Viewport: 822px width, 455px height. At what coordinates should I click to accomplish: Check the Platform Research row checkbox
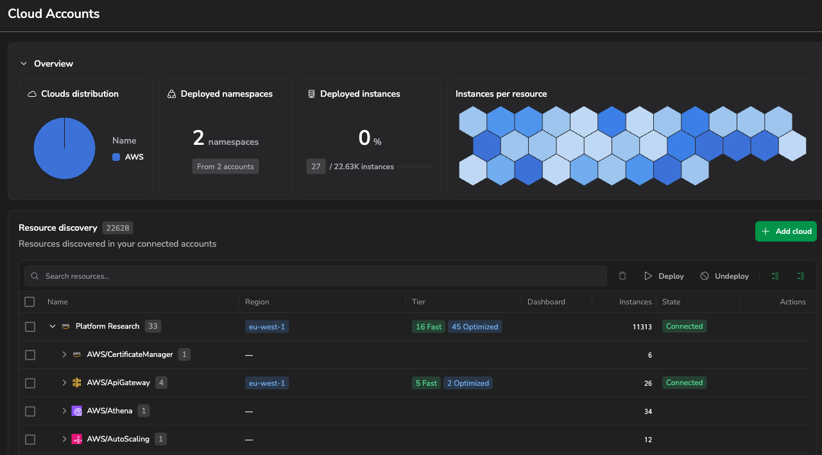30,327
